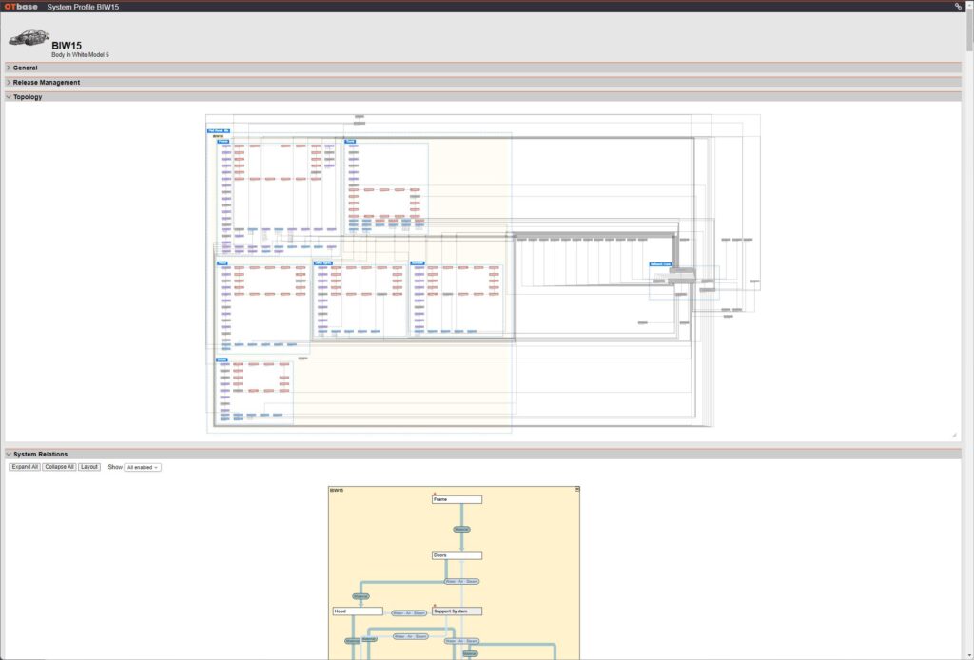Open the Show 'All enabled' dropdown
Image resolution: width=974 pixels, height=660 pixels.
click(143, 467)
